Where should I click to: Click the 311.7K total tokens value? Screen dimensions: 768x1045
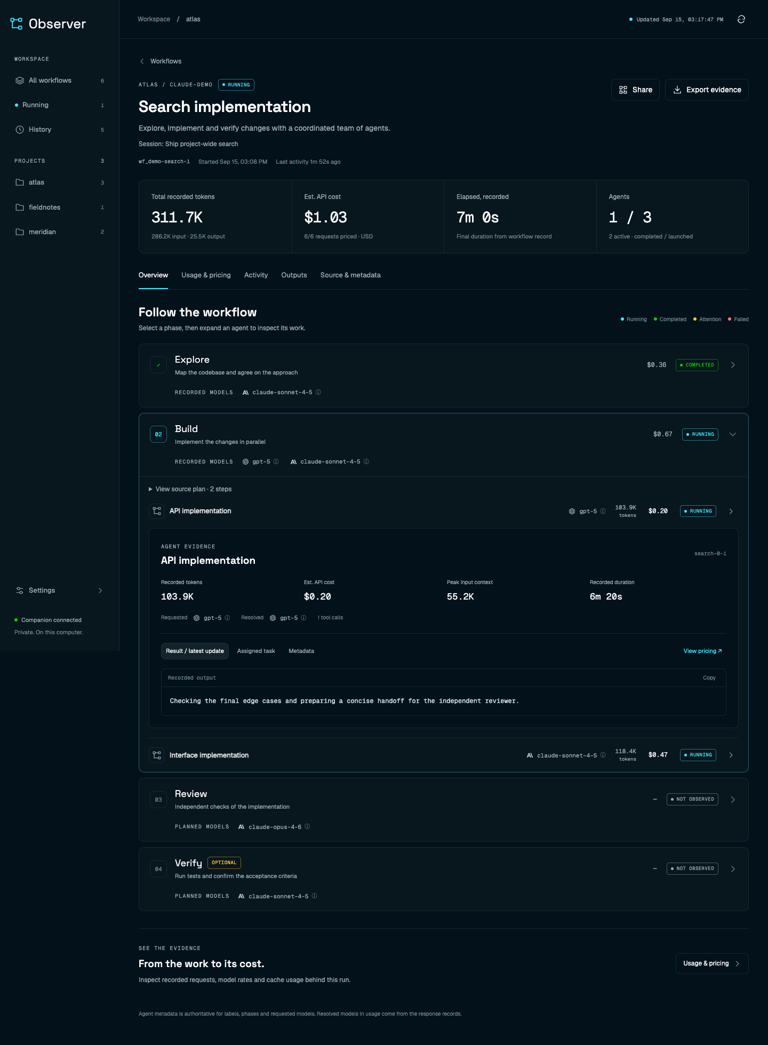point(177,218)
